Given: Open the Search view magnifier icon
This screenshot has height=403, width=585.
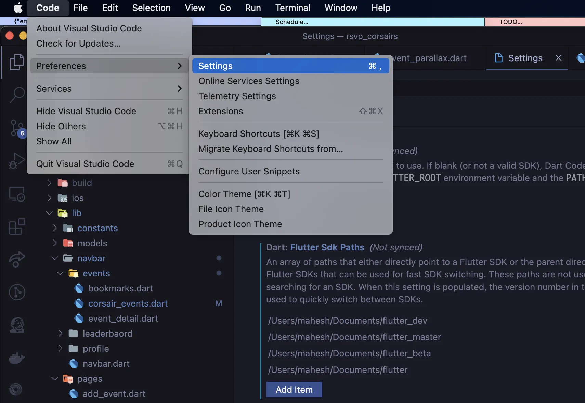Looking at the screenshot, I should coord(16,95).
